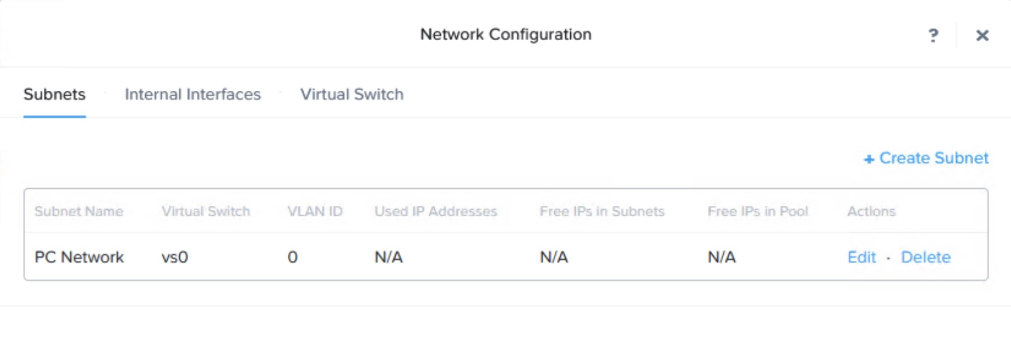Viewport: 1011px width, 340px height.
Task: Click the Network Configuration dialog title
Action: (506, 35)
